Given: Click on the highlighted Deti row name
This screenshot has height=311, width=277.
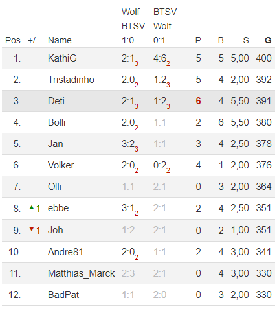Looking at the screenshot, I should [56, 101].
